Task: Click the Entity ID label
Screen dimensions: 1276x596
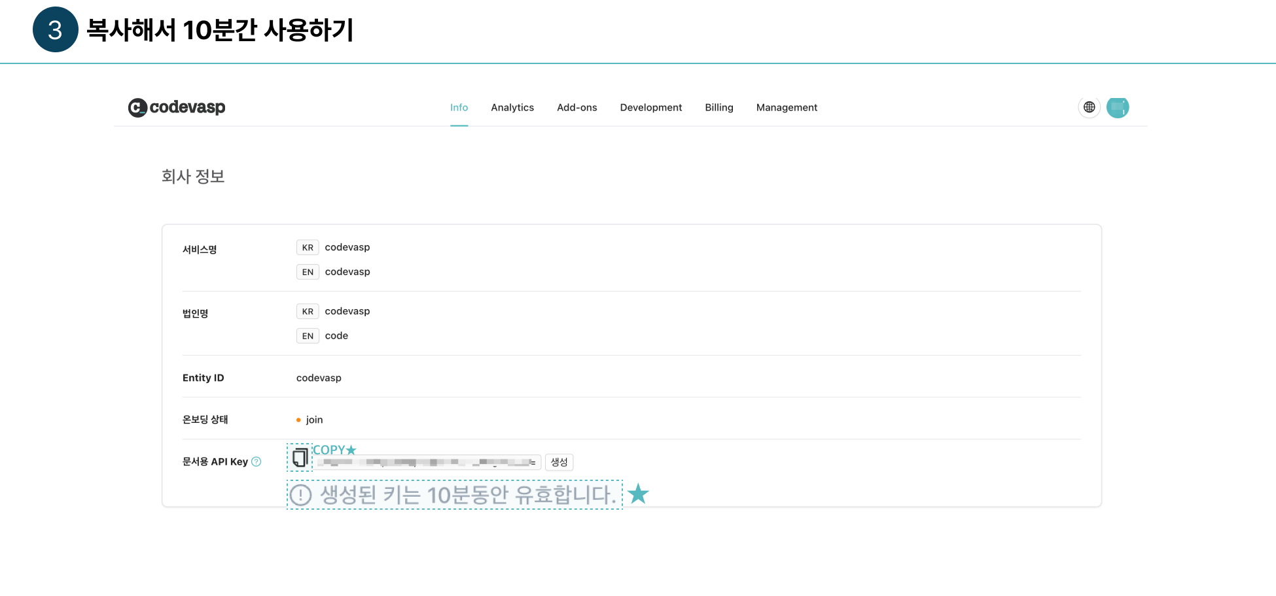Action: pyautogui.click(x=203, y=378)
